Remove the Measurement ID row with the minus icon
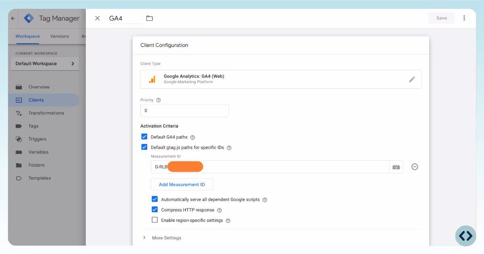 click(415, 167)
